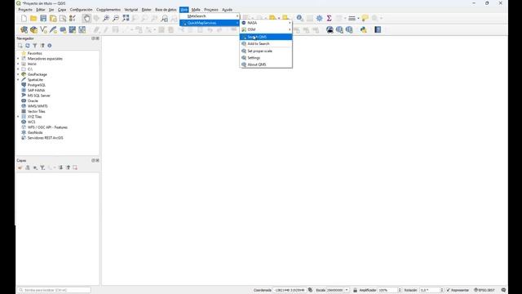This screenshot has height=294, width=522.
Task: Open the Python console icon
Action: click(364, 30)
